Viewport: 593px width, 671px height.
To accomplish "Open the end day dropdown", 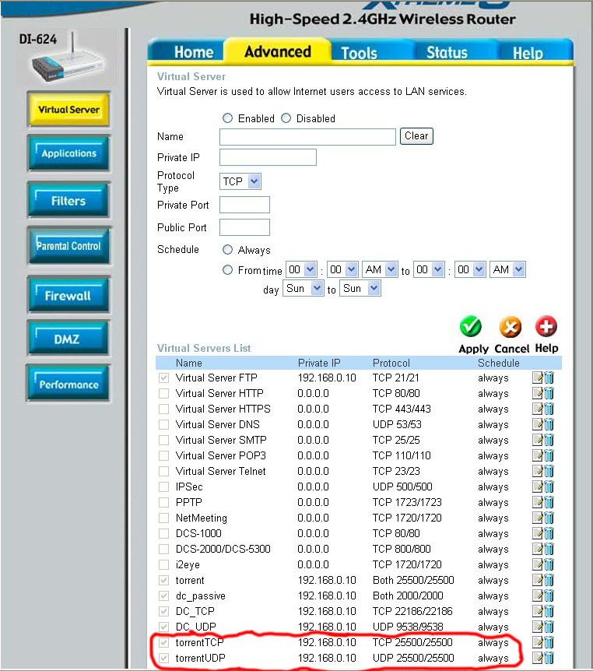I will coord(360,289).
